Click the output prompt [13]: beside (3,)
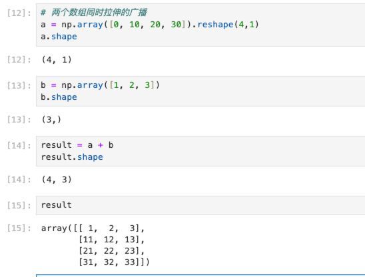The image size is (365, 277). (x=19, y=120)
